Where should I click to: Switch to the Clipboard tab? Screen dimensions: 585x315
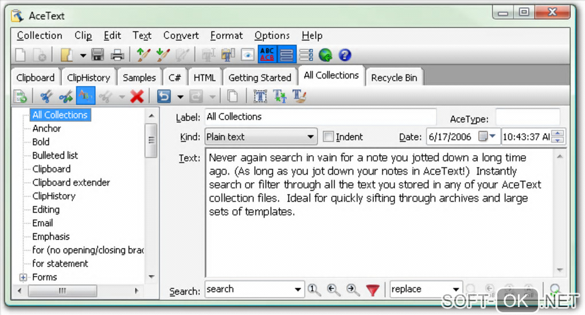pyautogui.click(x=36, y=77)
